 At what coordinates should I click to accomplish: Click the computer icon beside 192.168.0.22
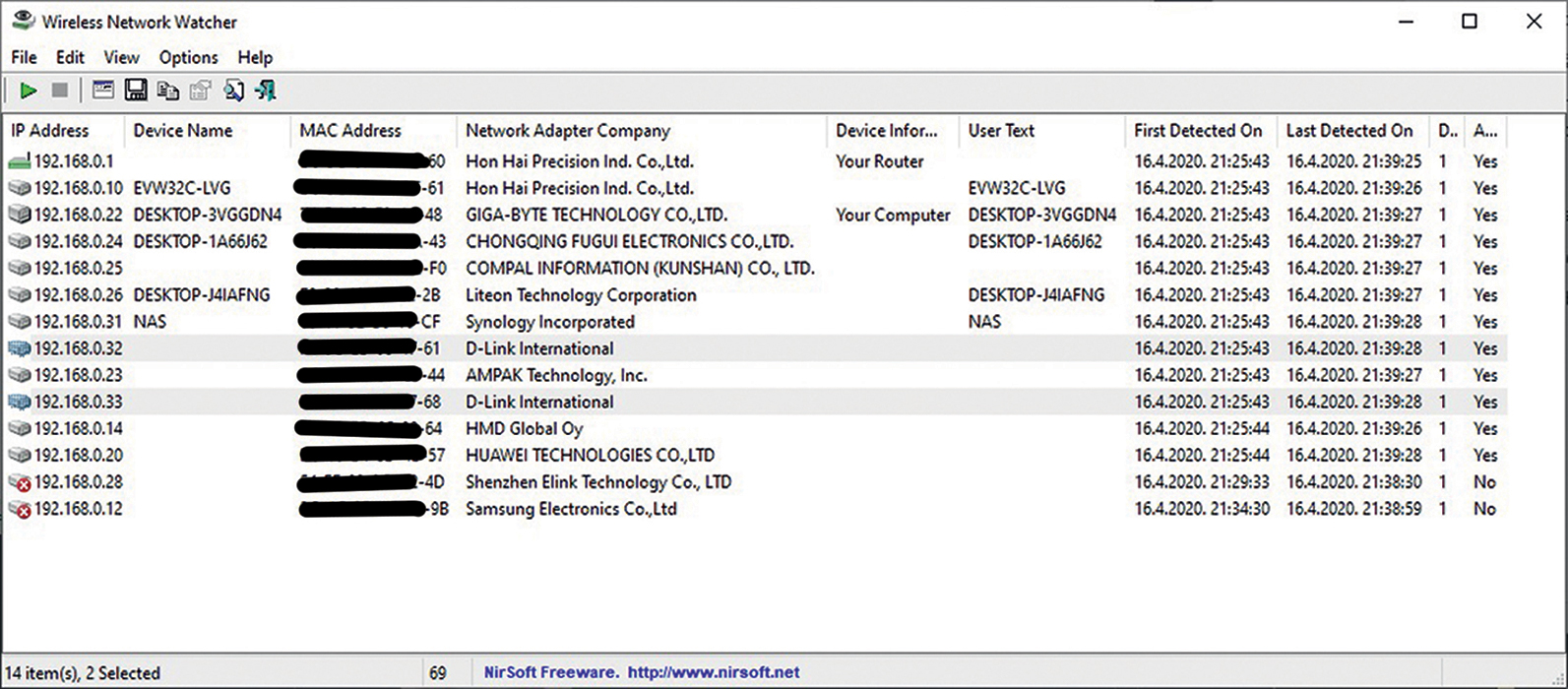pyautogui.click(x=20, y=215)
